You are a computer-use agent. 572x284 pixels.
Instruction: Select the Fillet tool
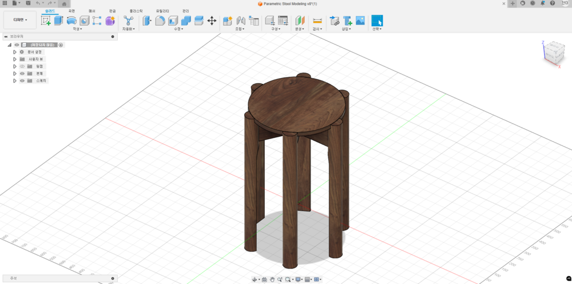click(160, 21)
